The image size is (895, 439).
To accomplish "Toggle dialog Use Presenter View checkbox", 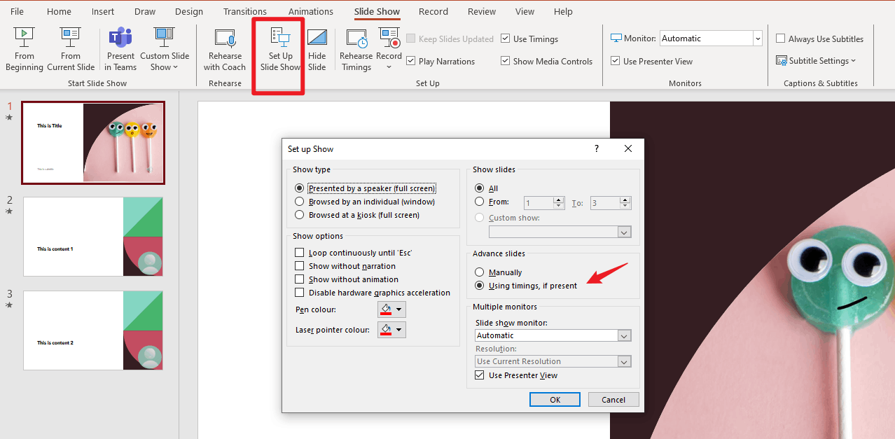I will point(480,375).
